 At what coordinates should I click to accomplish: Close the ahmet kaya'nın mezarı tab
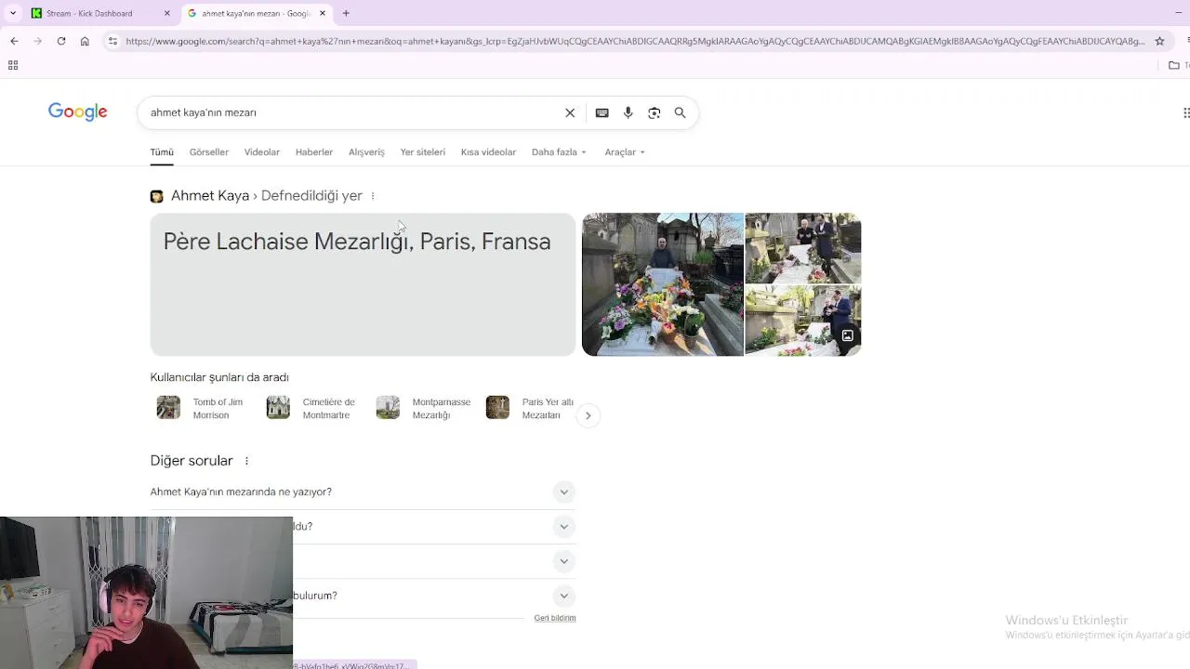click(x=323, y=13)
